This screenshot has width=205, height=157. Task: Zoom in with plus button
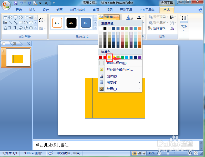[189, 153]
